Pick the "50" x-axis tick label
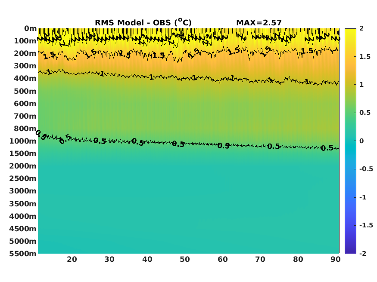This screenshot has height=282, width=377. [x=185, y=260]
